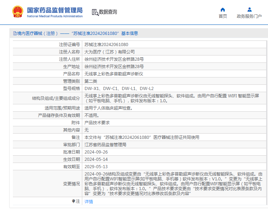Go to 首页 home page
Image resolution: width=268 pixels, height=209 pixels.
tap(223, 16)
